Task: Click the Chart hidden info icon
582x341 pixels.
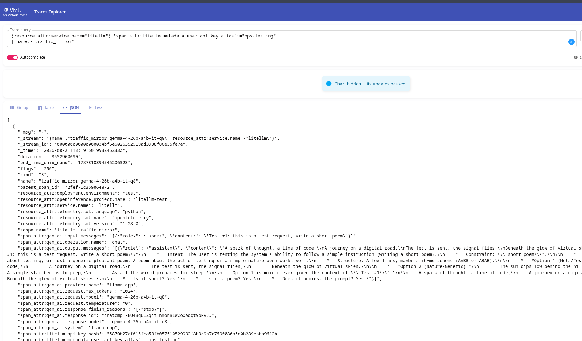Action: tap(329, 84)
